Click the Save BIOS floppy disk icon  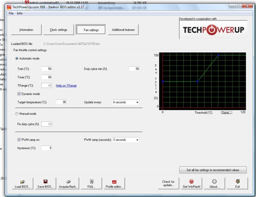(x=46, y=181)
